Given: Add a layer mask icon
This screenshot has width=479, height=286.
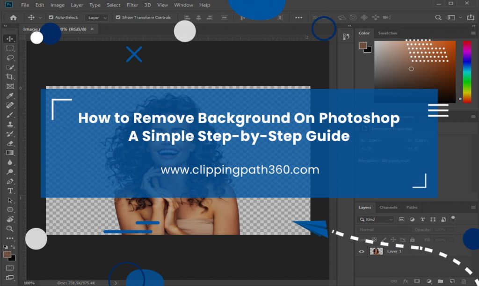Looking at the screenshot, I should click(x=417, y=281).
